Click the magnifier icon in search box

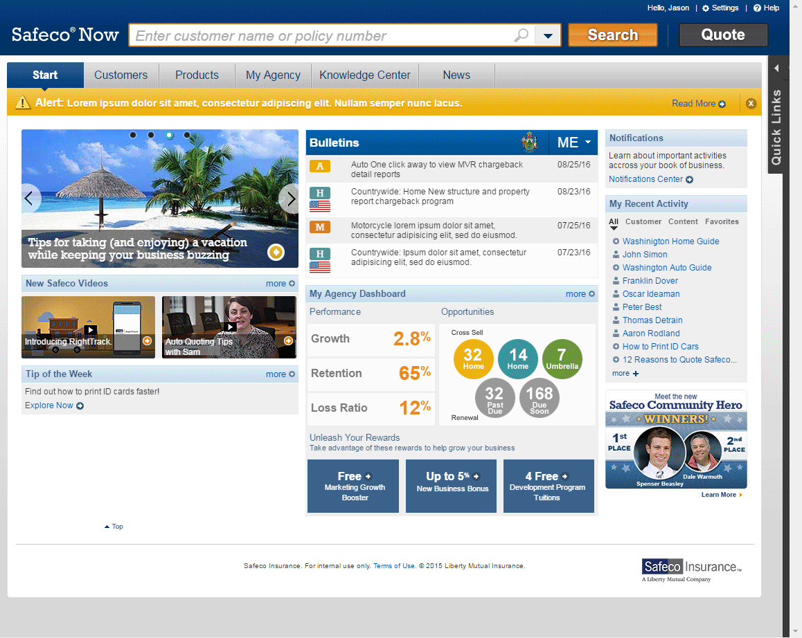click(x=522, y=35)
